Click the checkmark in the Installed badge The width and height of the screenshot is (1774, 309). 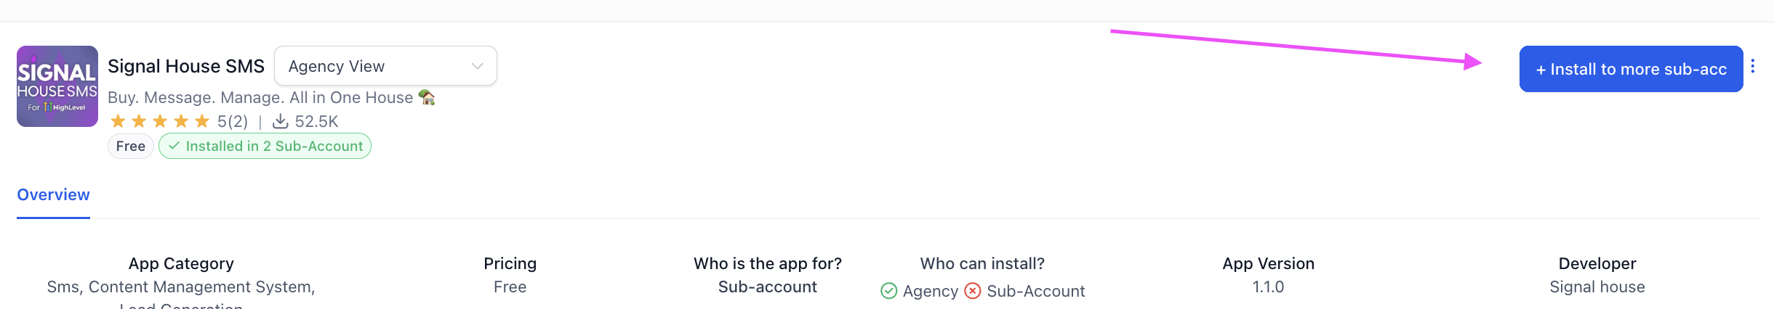coord(174,146)
